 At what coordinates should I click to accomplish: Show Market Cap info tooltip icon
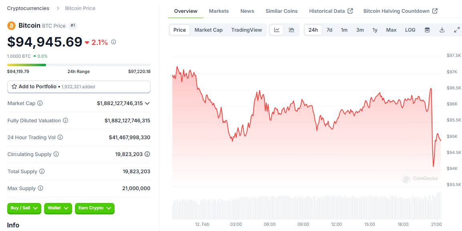[x=40, y=103]
